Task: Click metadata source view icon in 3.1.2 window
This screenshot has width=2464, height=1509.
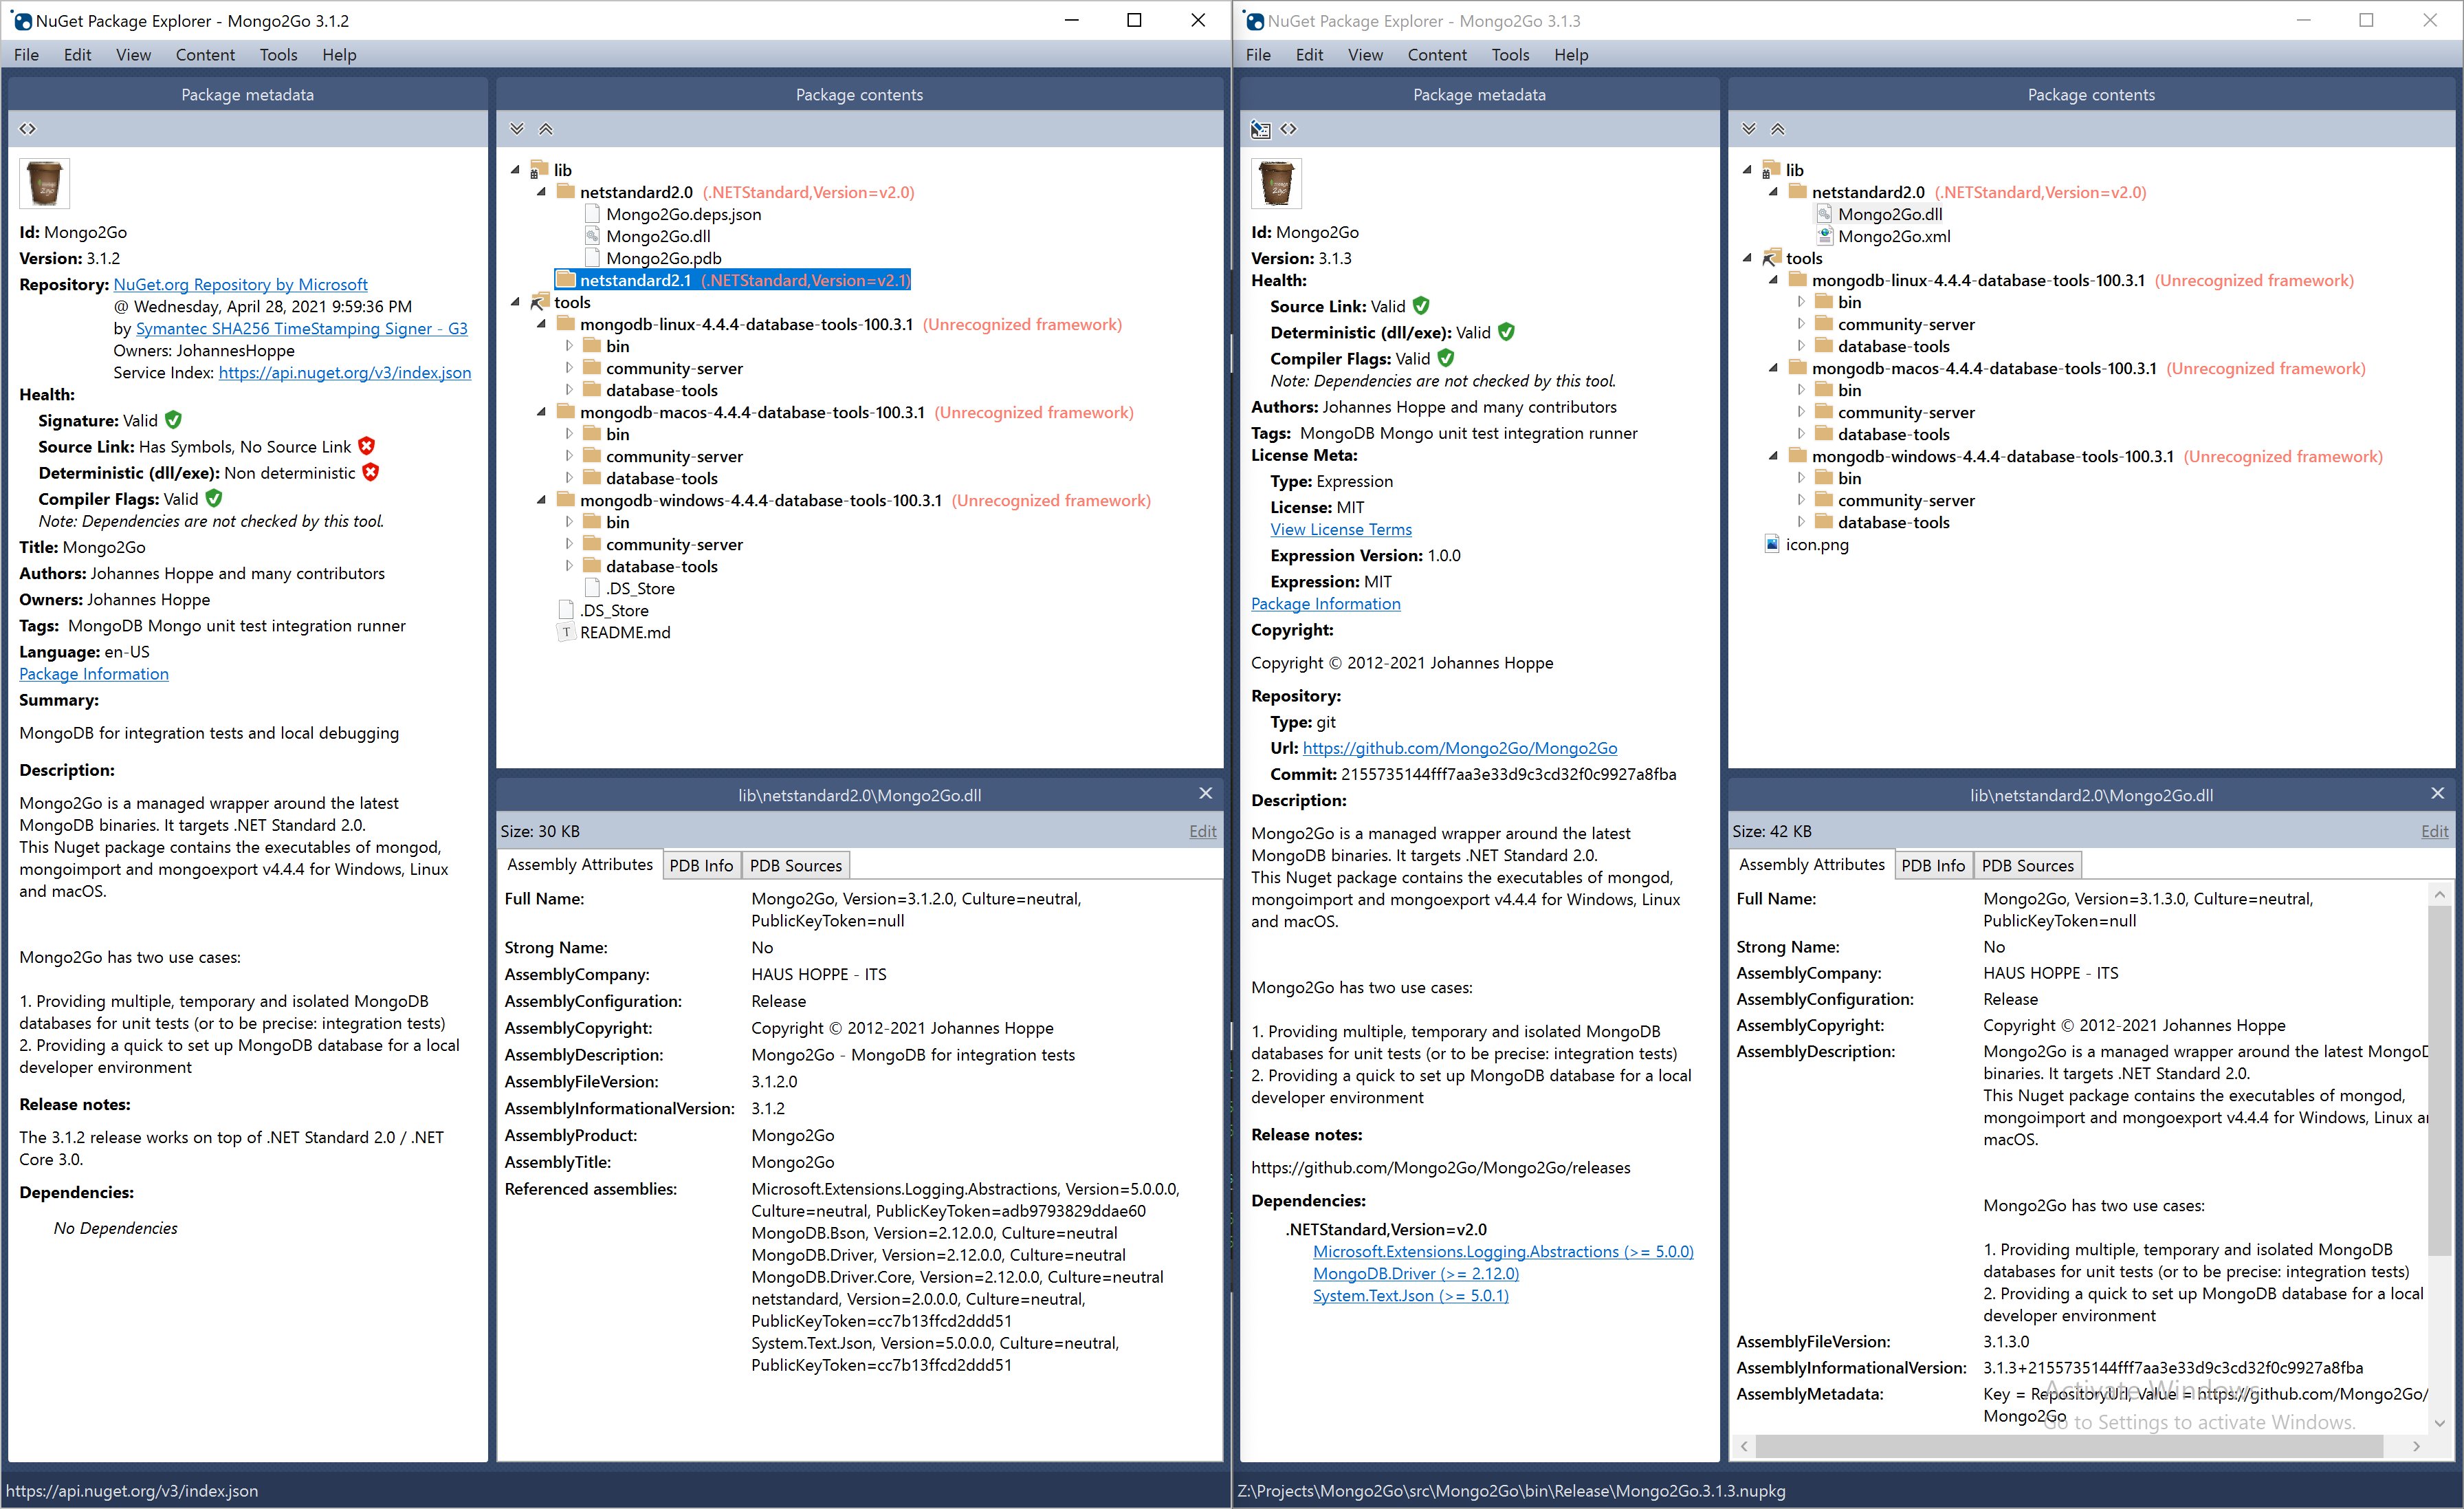Action: [28, 129]
